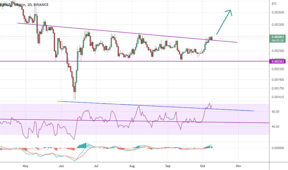Click the Jun label on time axis
This screenshot has height=170, width=288.
[61, 166]
